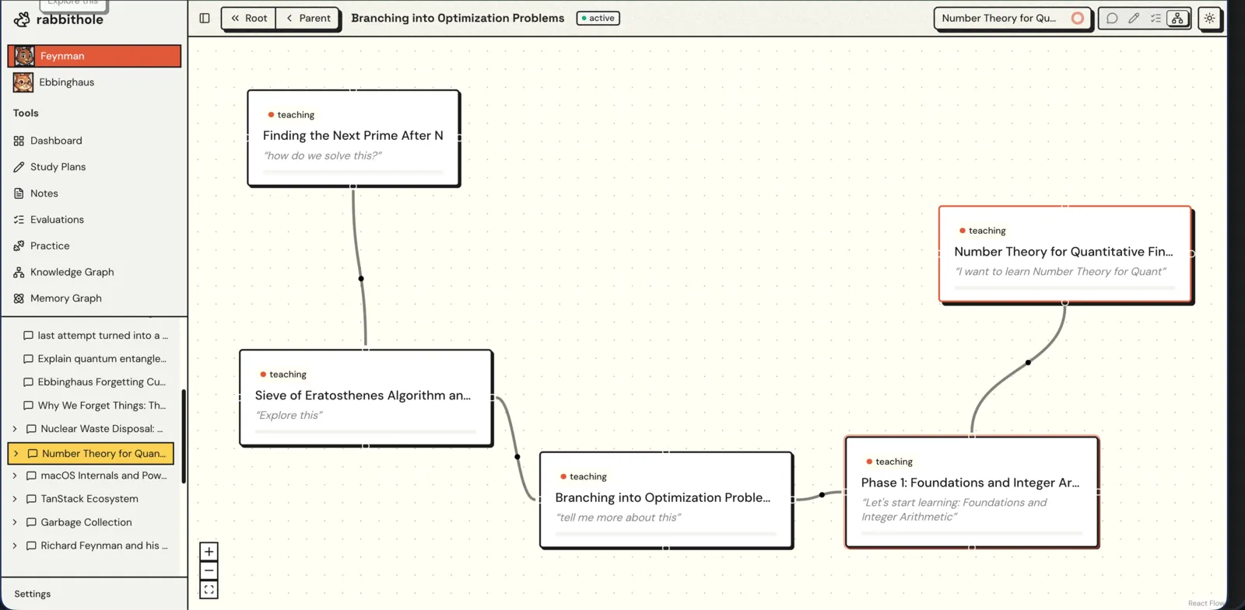Select the graph tree view icon
The image size is (1245, 610).
coord(1177,18)
